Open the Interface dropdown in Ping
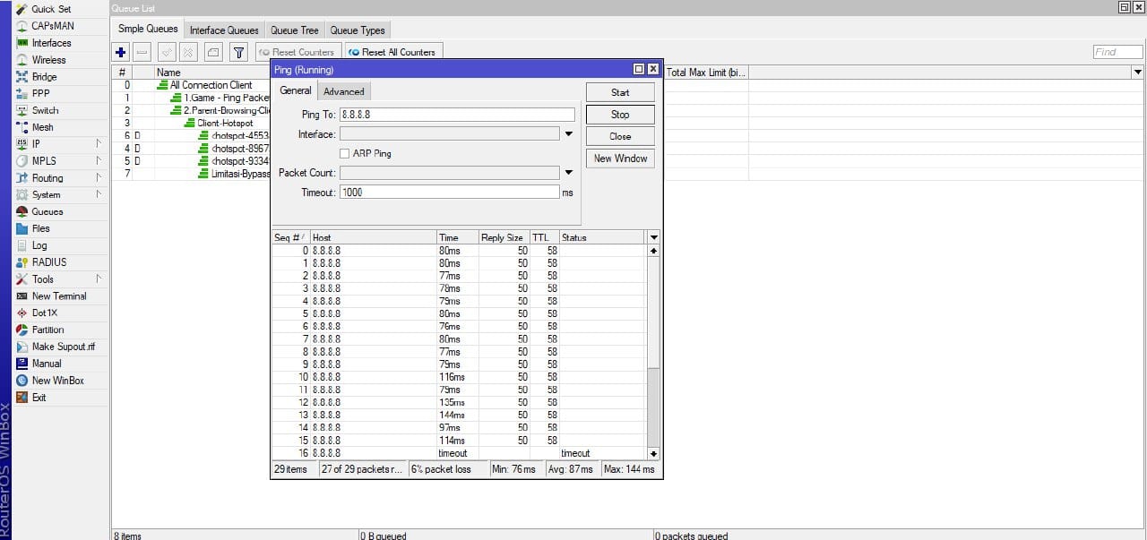1147x540 pixels. [568, 134]
